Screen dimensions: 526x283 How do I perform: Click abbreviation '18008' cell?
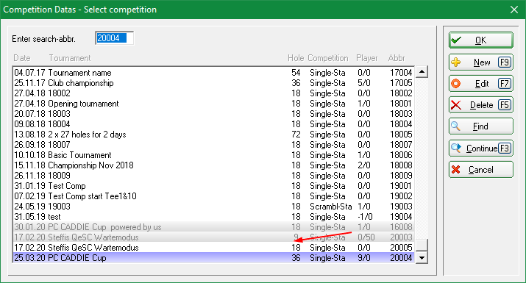pyautogui.click(x=401, y=165)
